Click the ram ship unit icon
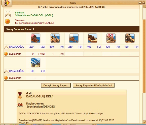The image size is (146, 125). [35, 38]
